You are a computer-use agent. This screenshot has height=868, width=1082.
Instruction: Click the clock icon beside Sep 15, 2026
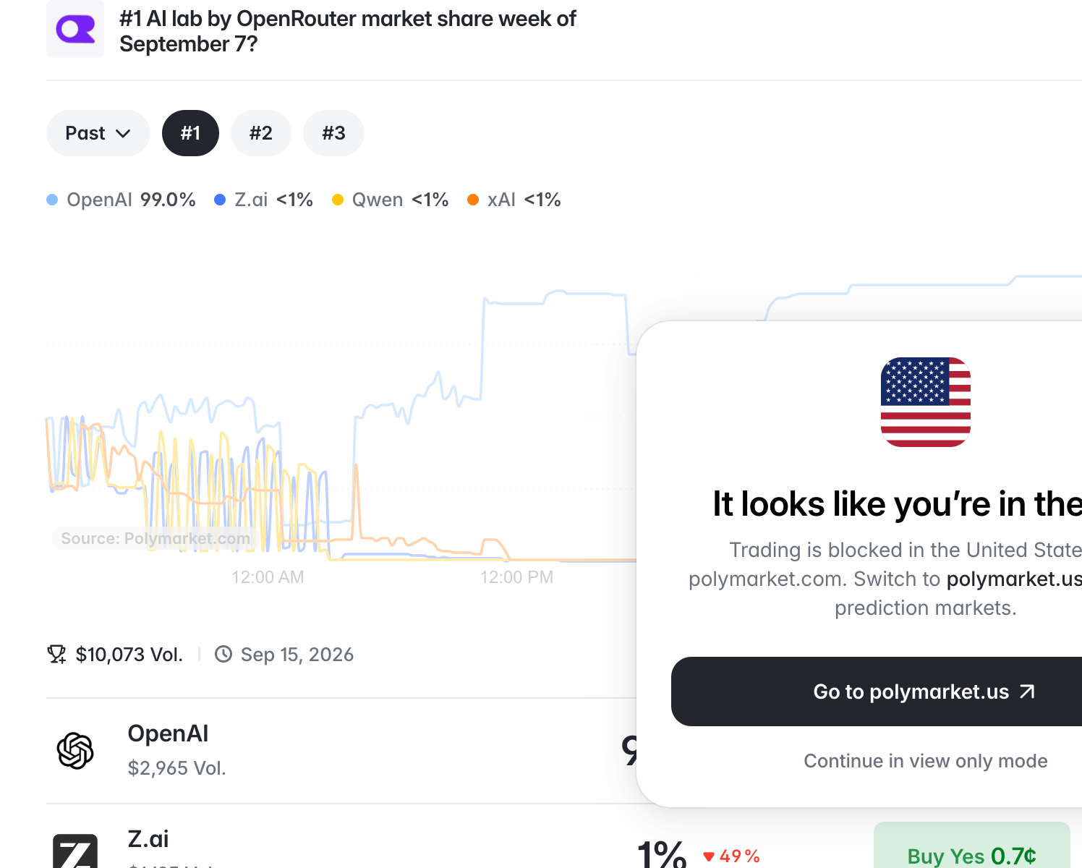coord(223,655)
